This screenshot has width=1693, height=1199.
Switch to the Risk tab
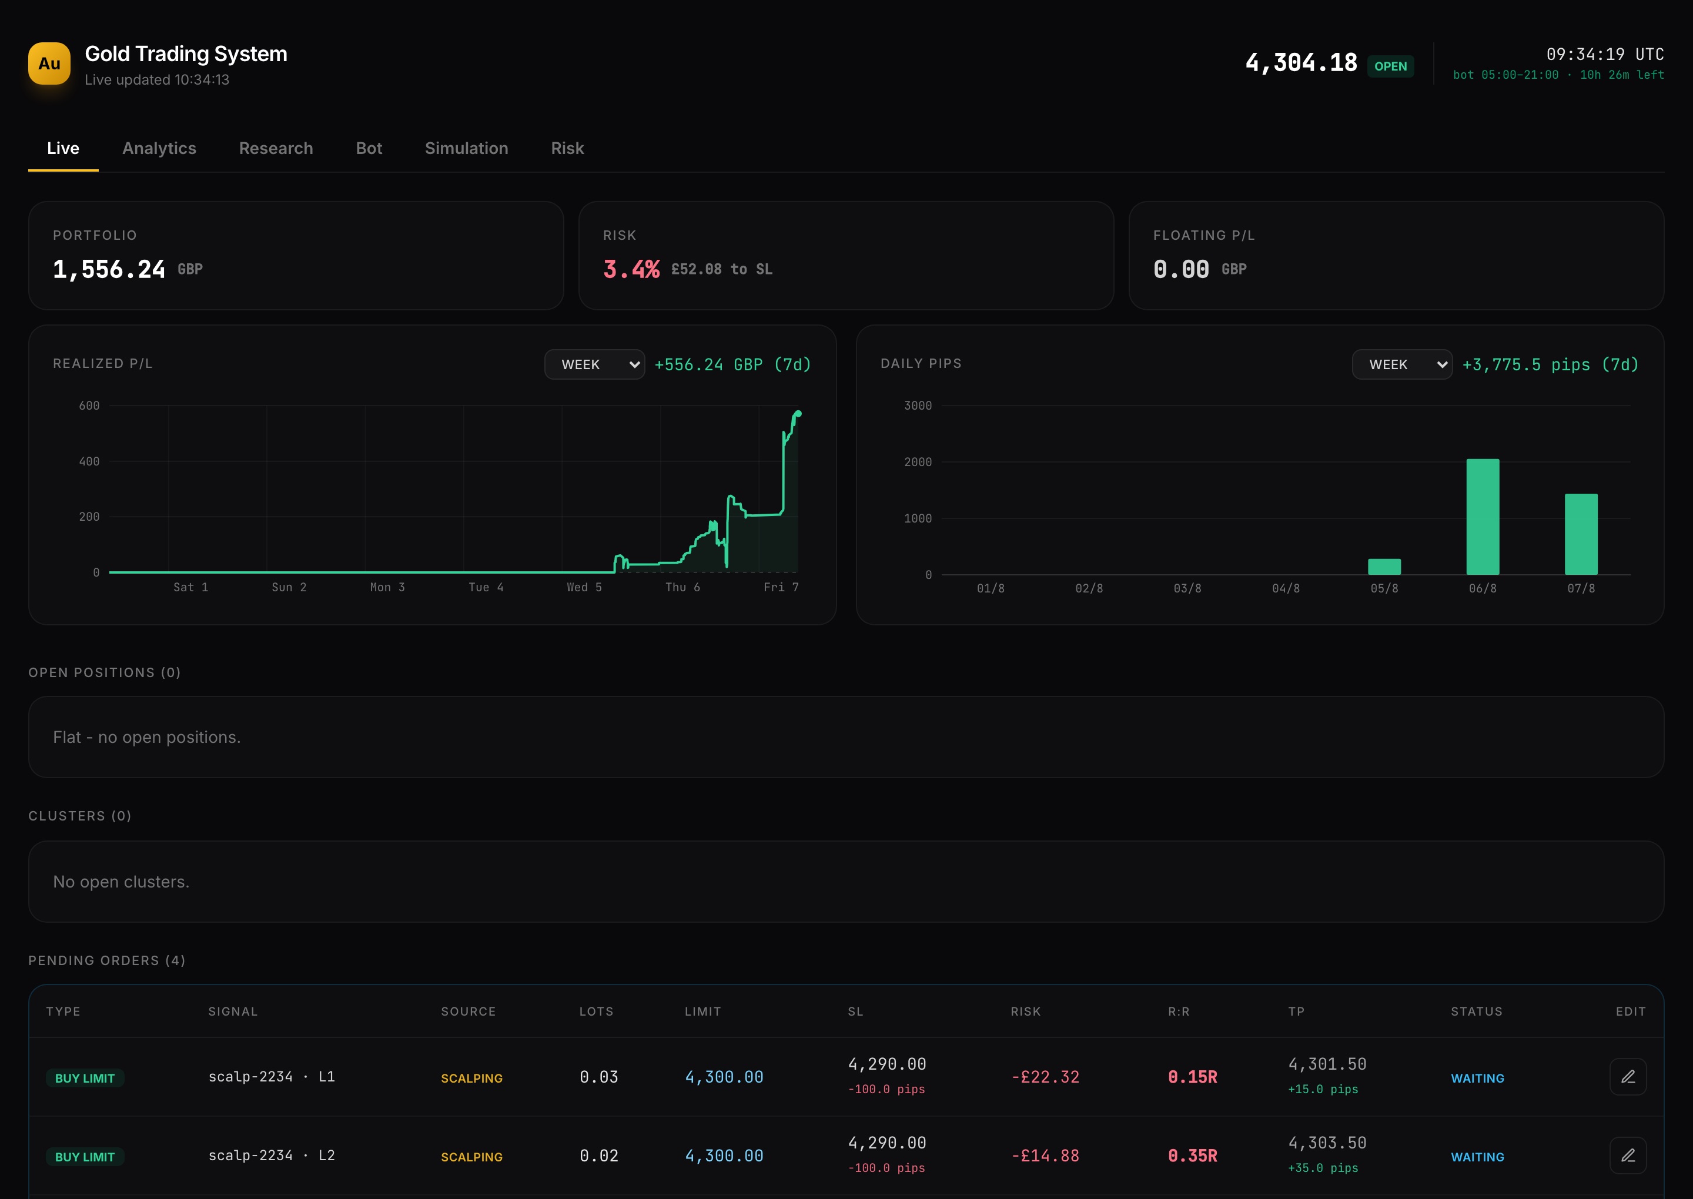[567, 148]
